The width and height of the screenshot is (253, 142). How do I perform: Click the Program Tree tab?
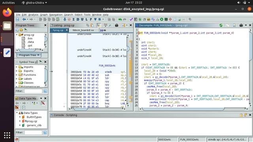(29, 55)
